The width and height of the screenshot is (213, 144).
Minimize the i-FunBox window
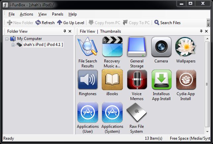coord(182,3)
